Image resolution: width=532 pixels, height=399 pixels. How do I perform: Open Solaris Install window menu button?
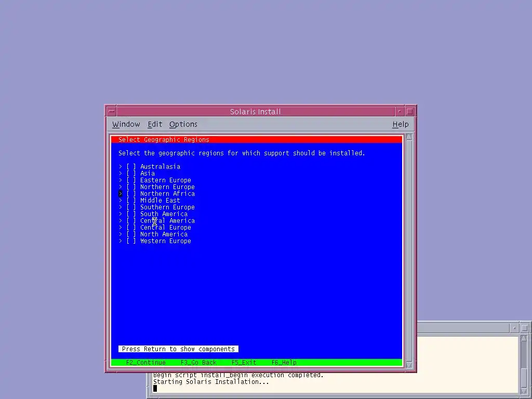pos(111,111)
